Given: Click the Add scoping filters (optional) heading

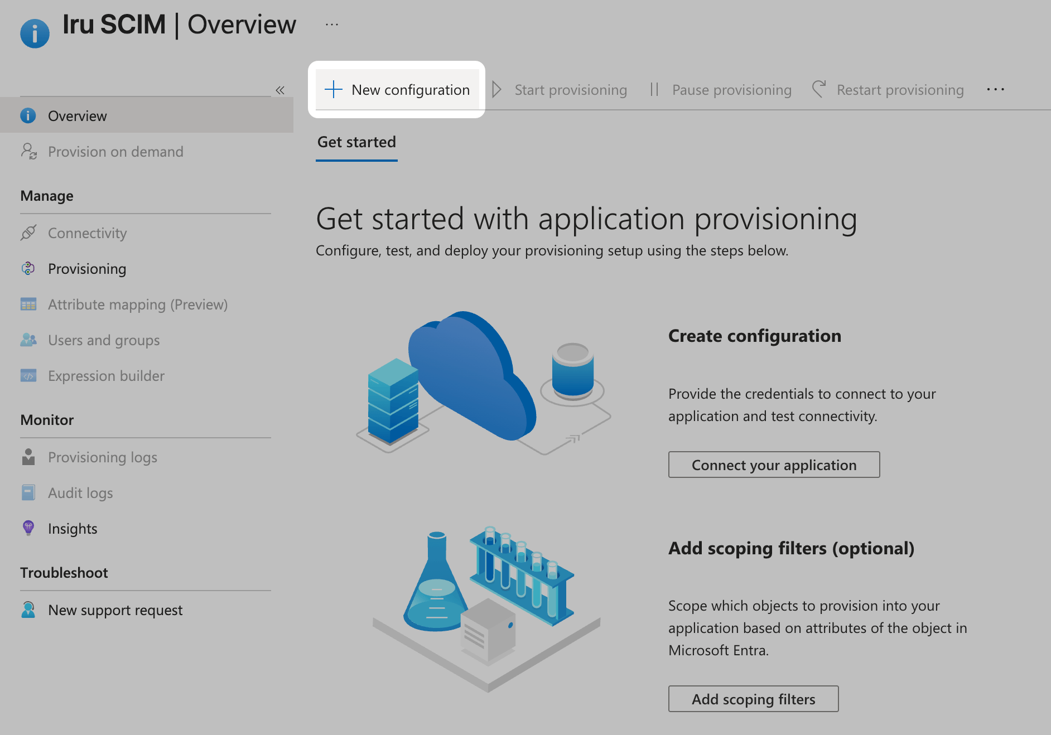Looking at the screenshot, I should pyautogui.click(x=791, y=548).
